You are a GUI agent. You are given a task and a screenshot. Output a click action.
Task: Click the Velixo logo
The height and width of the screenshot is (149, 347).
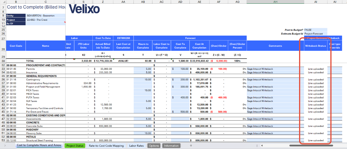coord(84,9)
